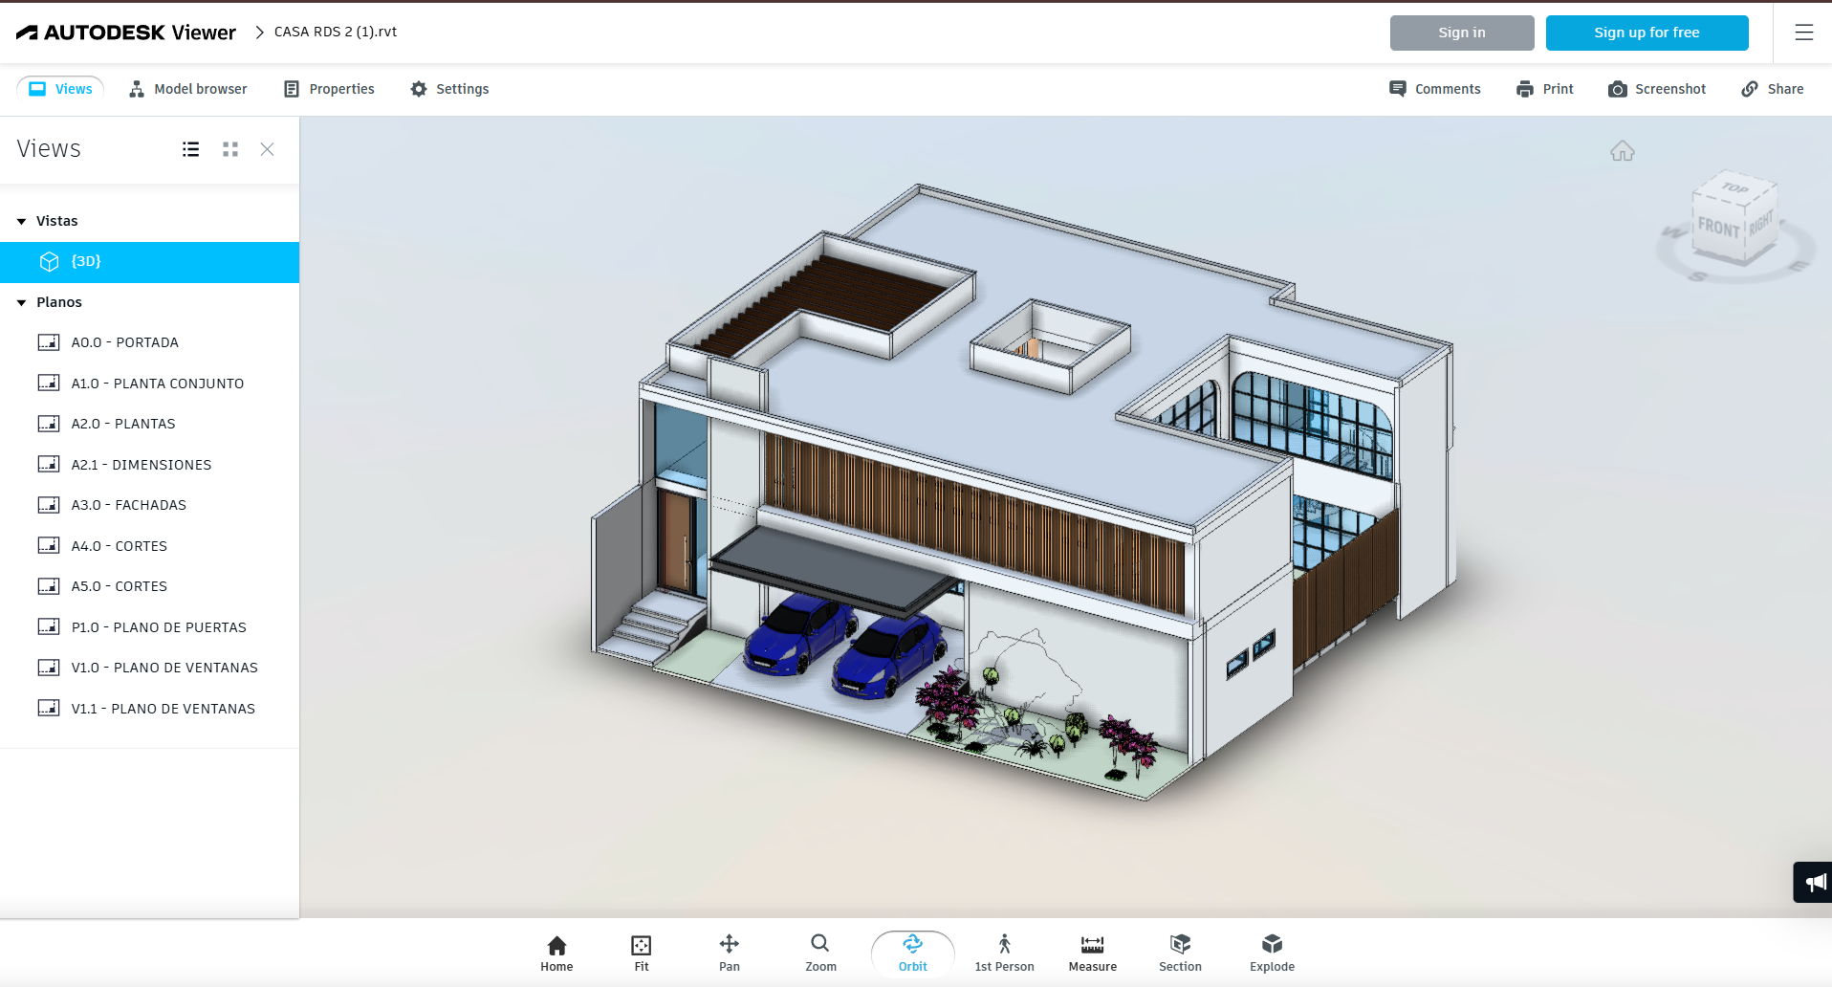Close the Views panel
The image size is (1832, 987).
(268, 149)
